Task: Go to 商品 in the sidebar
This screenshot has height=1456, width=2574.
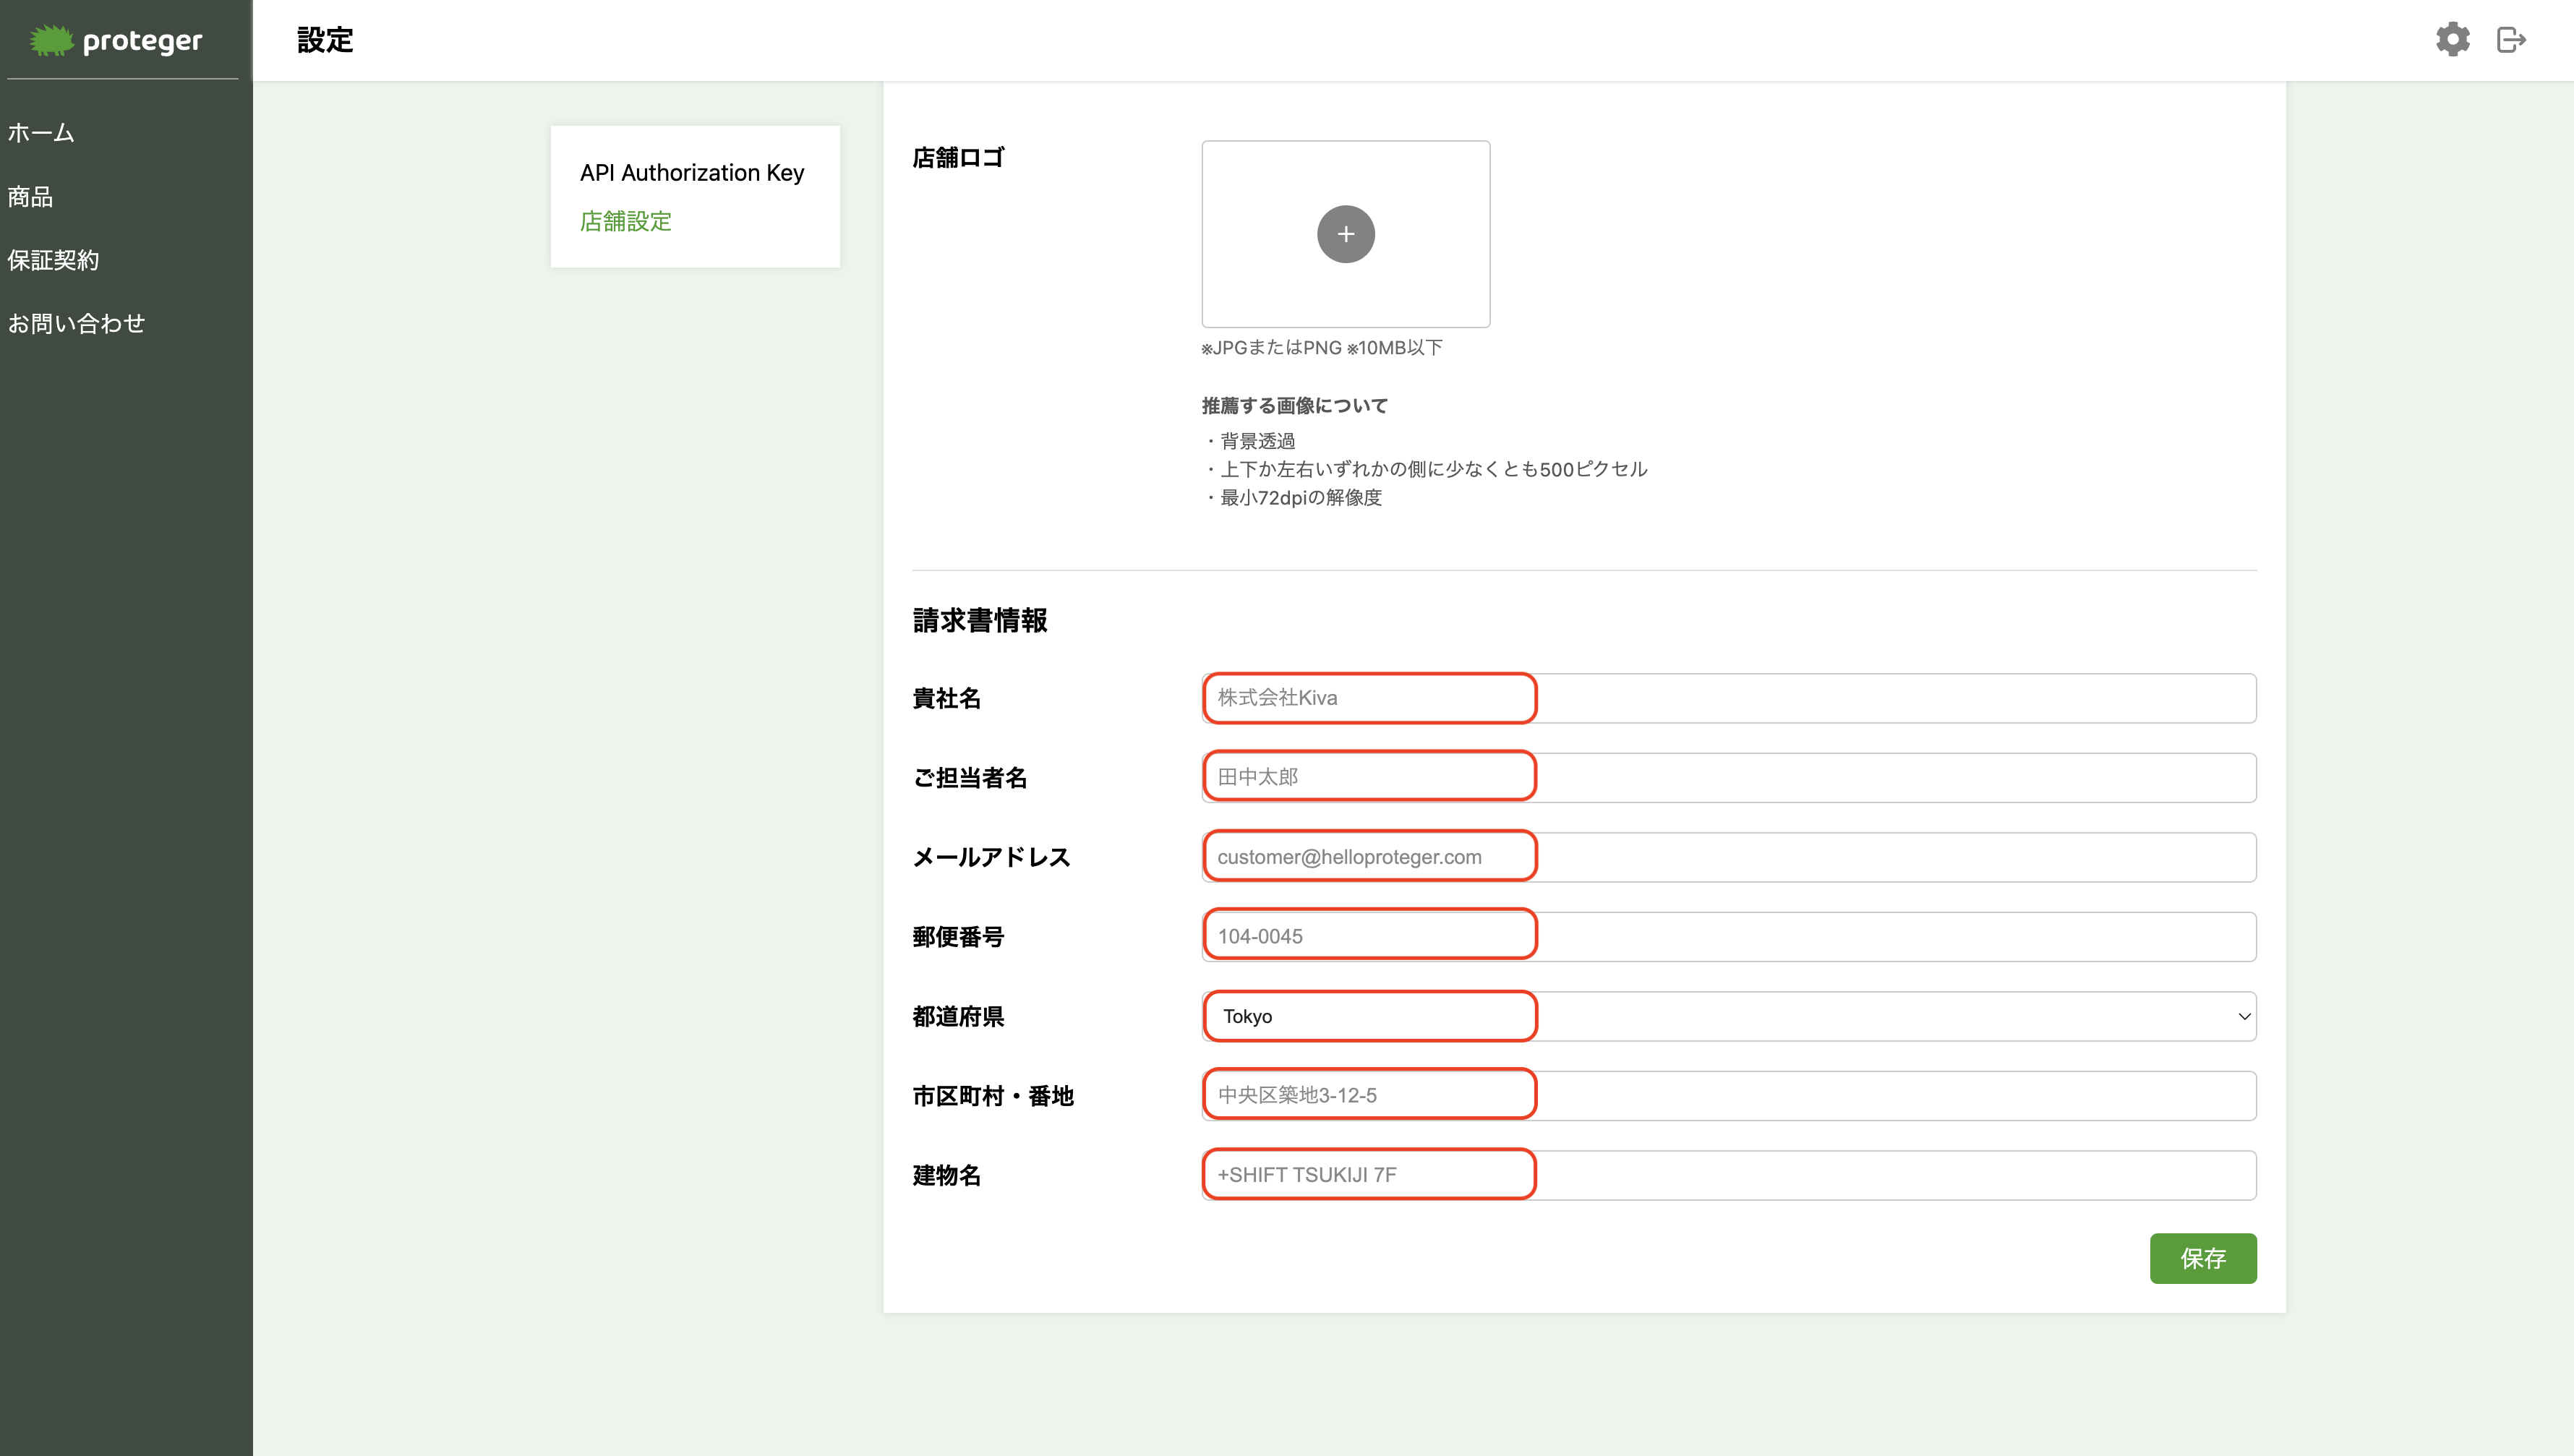Action: (x=30, y=196)
